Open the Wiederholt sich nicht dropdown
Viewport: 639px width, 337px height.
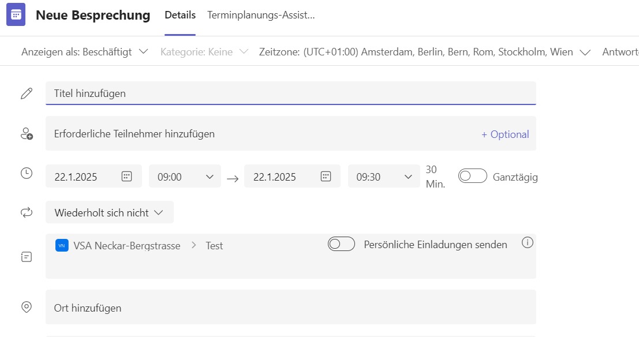coord(110,212)
